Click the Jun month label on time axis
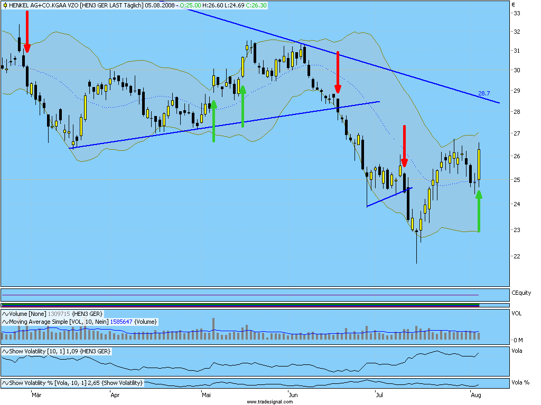 click(293, 395)
